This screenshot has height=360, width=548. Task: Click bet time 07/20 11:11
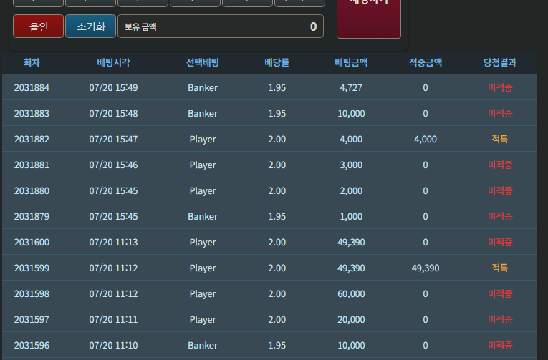(x=113, y=319)
